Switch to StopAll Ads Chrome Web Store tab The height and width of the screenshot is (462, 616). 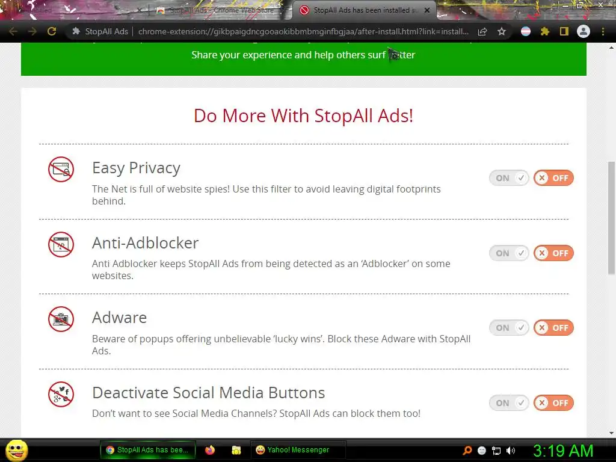tap(221, 11)
